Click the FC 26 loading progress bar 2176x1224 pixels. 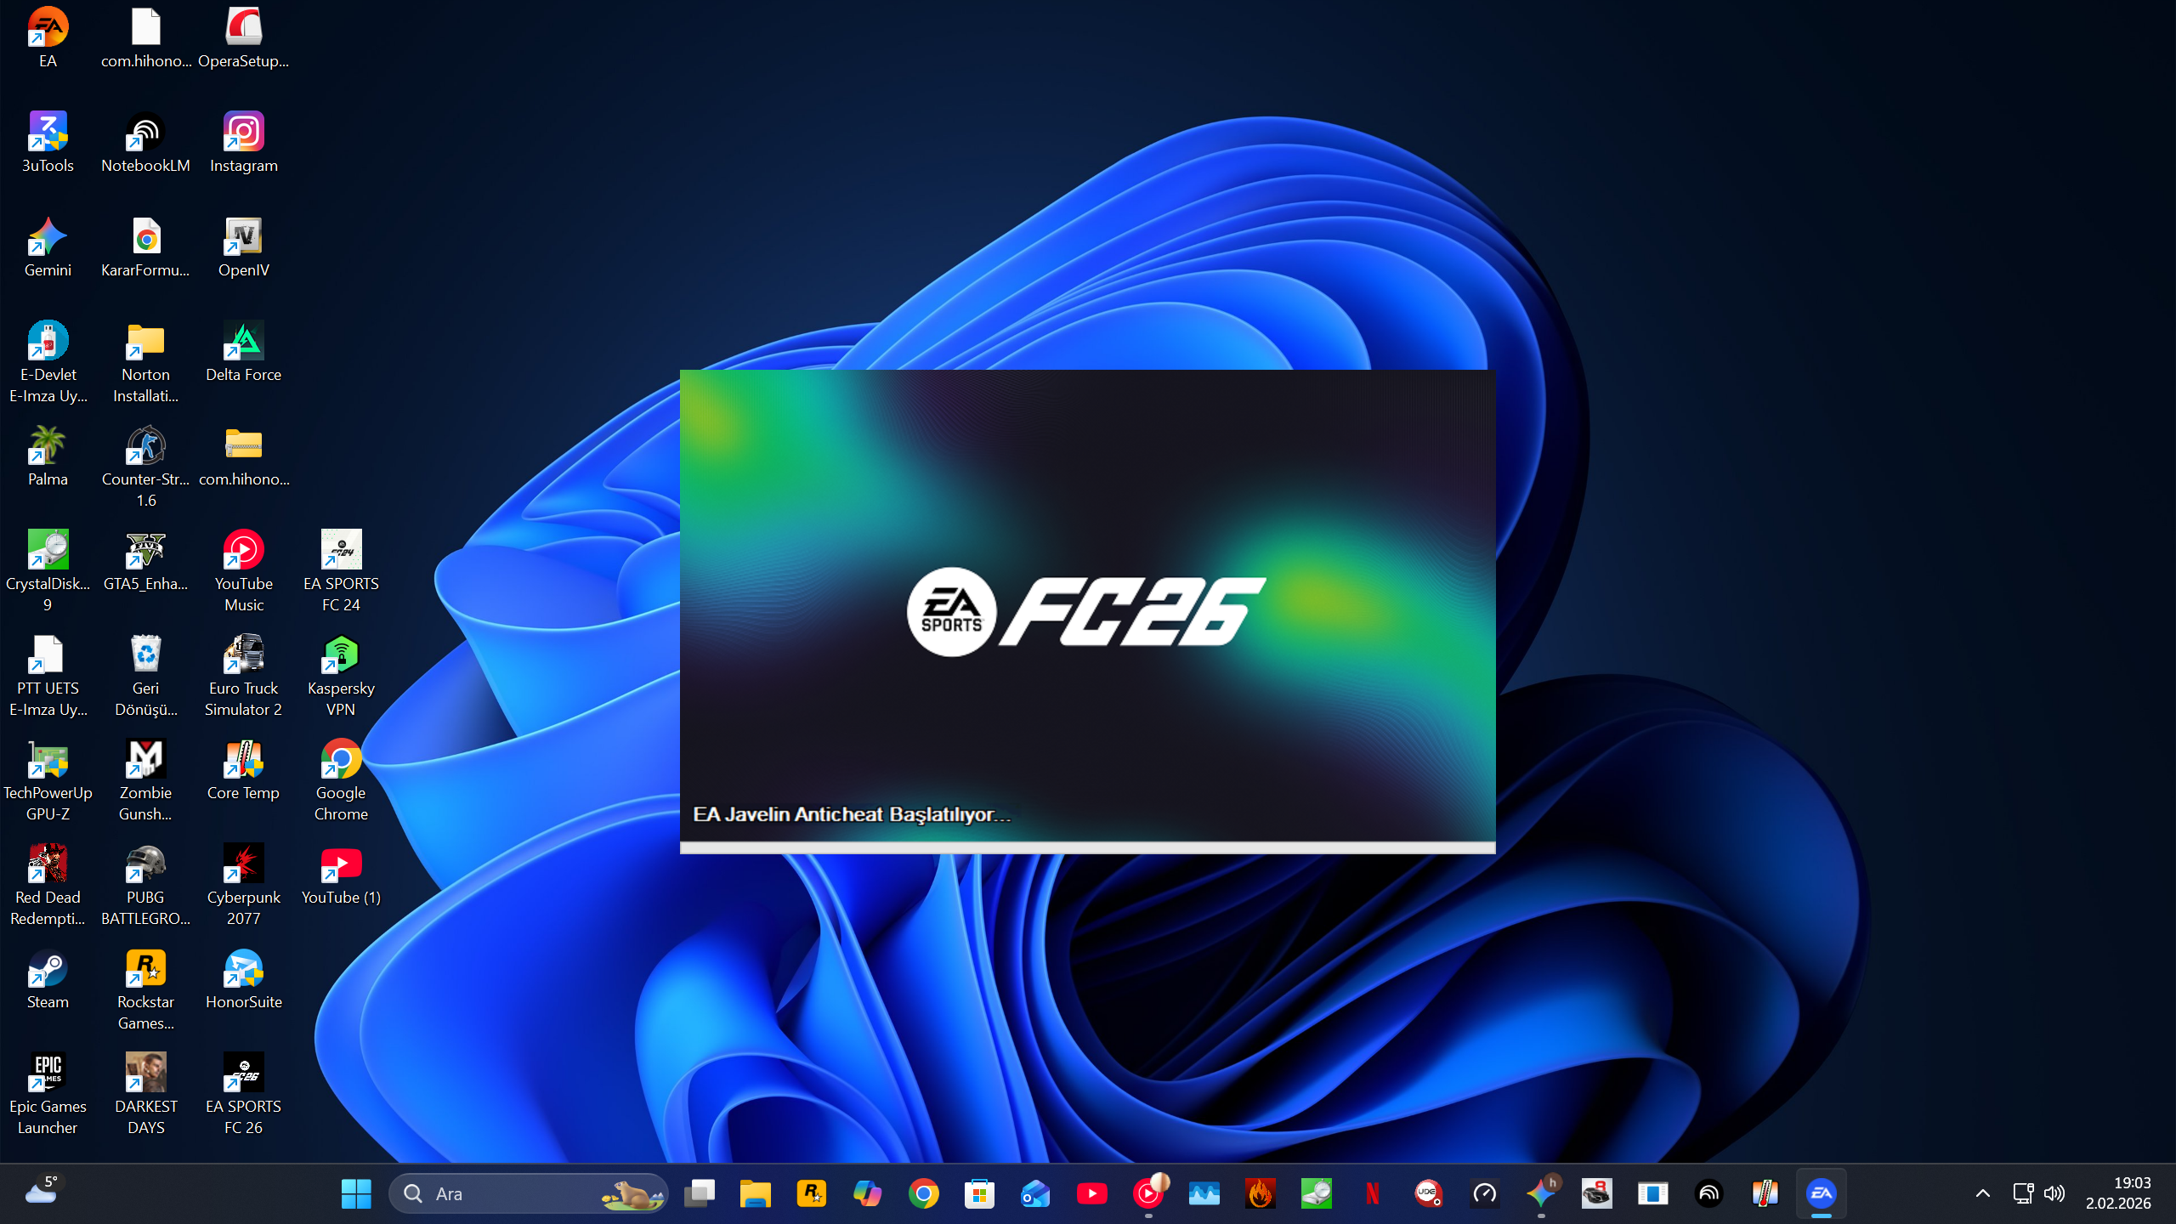[x=1087, y=847]
